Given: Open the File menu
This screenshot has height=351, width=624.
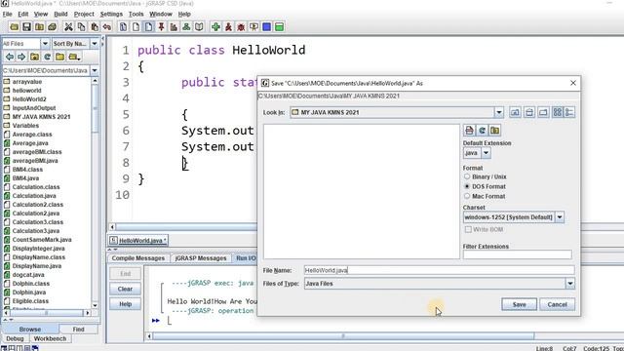Looking at the screenshot, I should tap(7, 14).
